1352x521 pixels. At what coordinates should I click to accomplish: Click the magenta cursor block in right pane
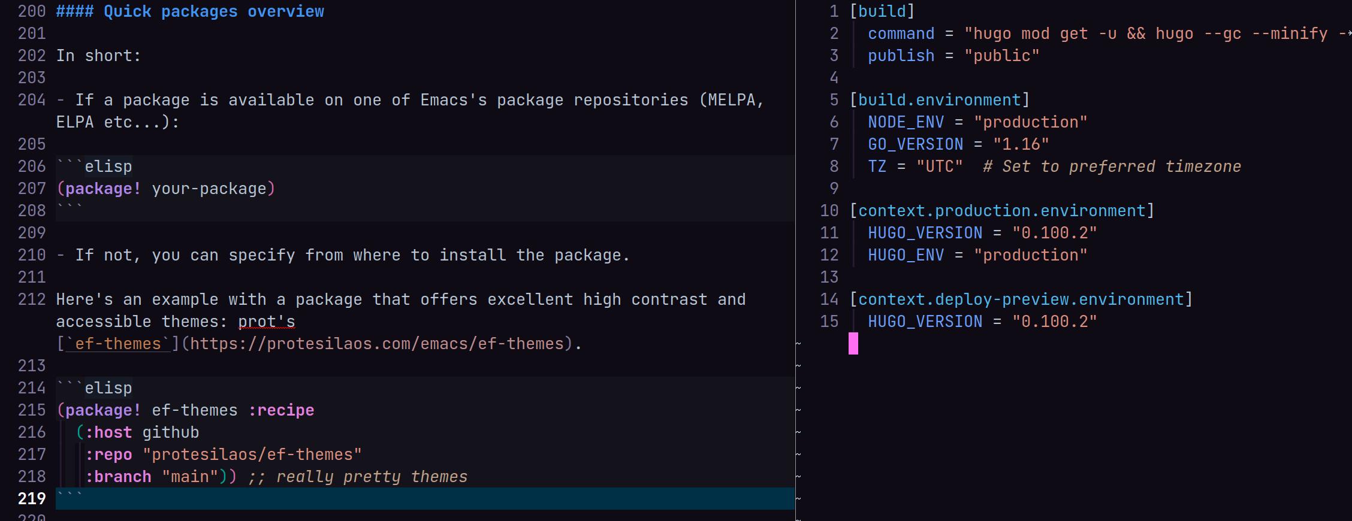[x=853, y=344]
